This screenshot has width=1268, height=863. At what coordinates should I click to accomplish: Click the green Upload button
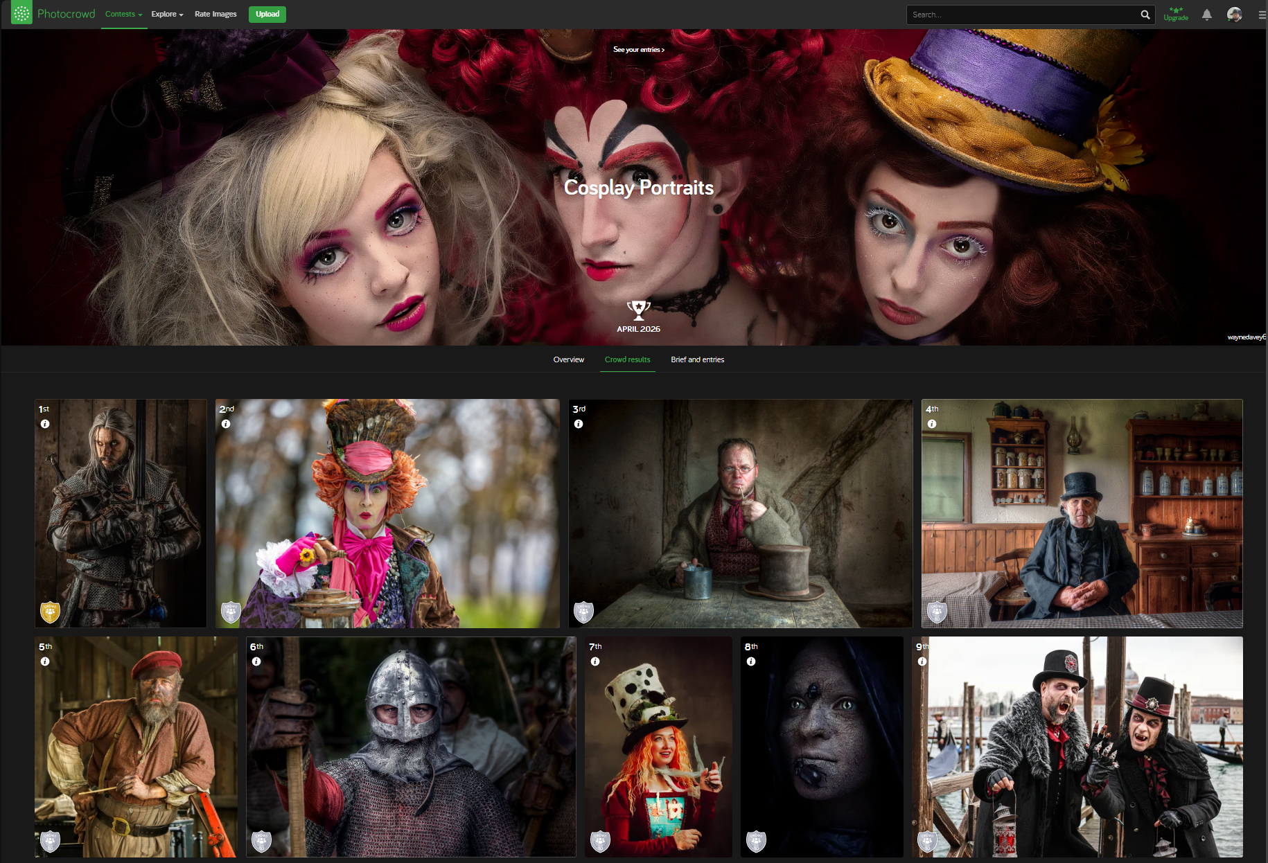coord(267,14)
